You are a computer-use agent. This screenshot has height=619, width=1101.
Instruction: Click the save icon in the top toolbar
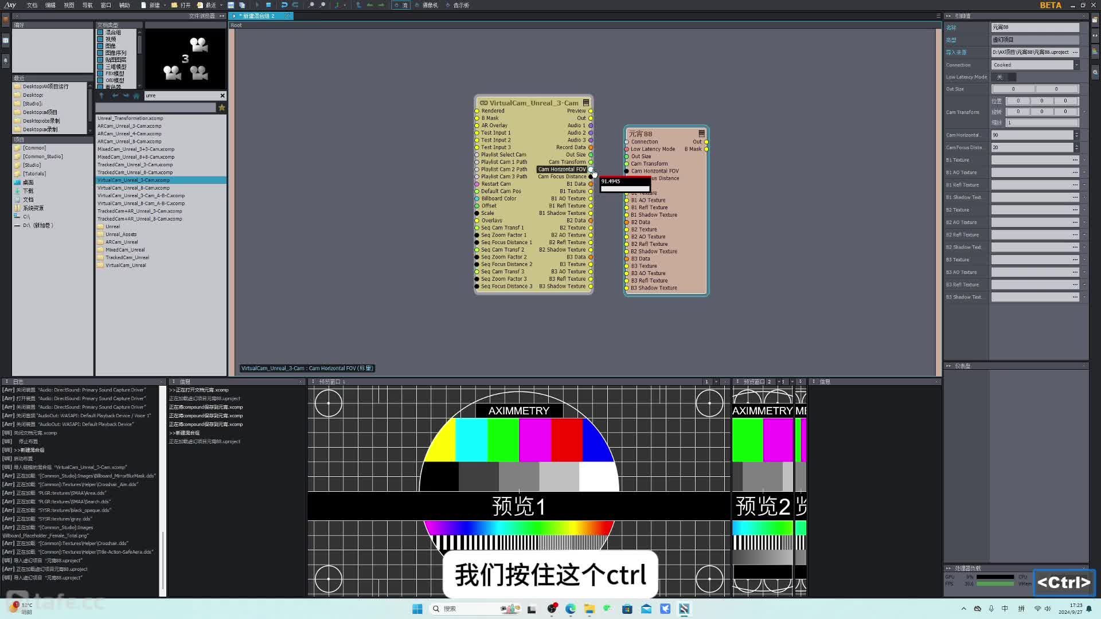[231, 5]
